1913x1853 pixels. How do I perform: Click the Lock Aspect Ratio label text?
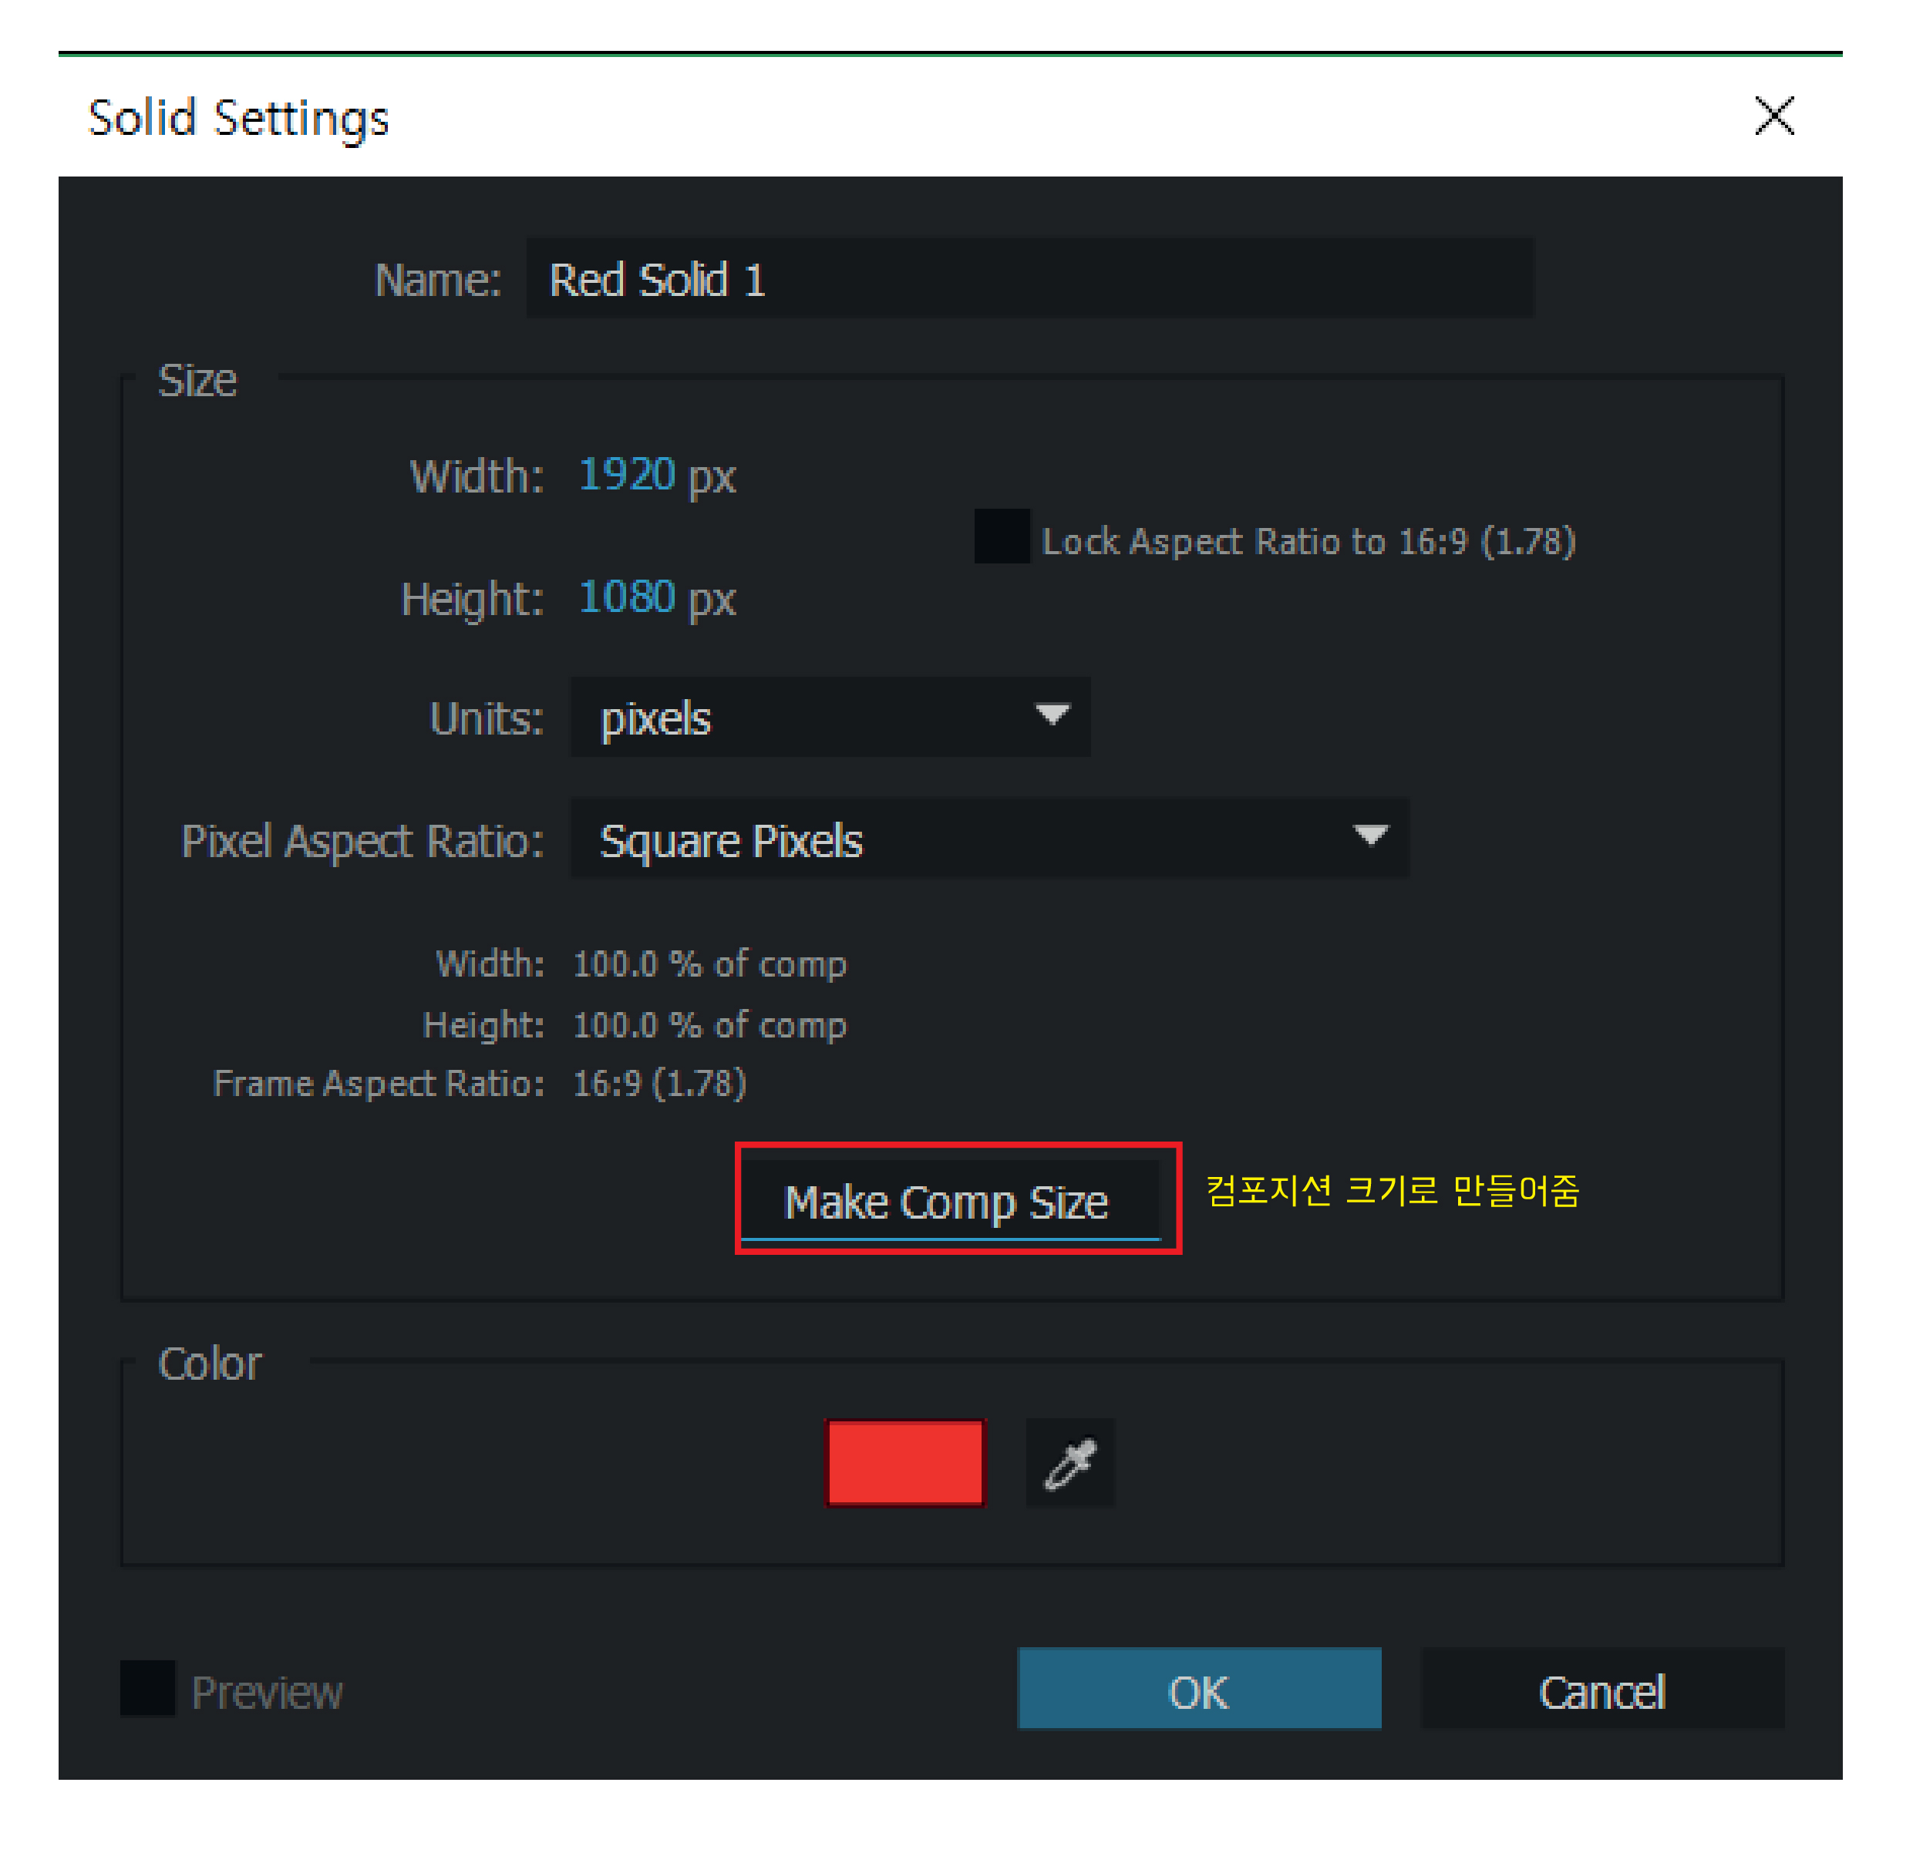coord(1308,542)
